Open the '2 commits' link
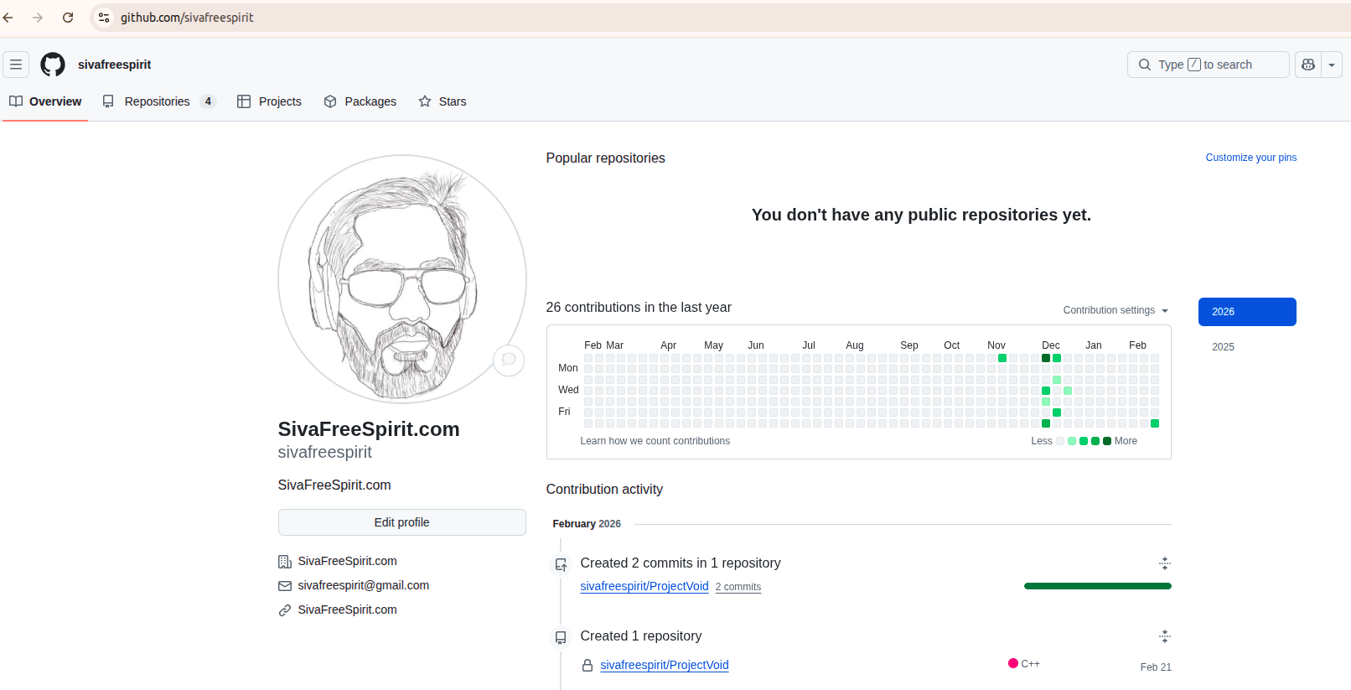Screen dimensions: 1351x690 [738, 587]
